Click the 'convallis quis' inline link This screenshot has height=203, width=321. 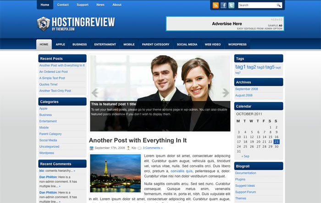click(182, 171)
